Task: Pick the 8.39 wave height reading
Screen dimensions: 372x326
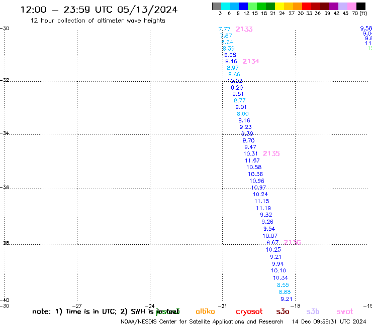Action: pos(229,48)
